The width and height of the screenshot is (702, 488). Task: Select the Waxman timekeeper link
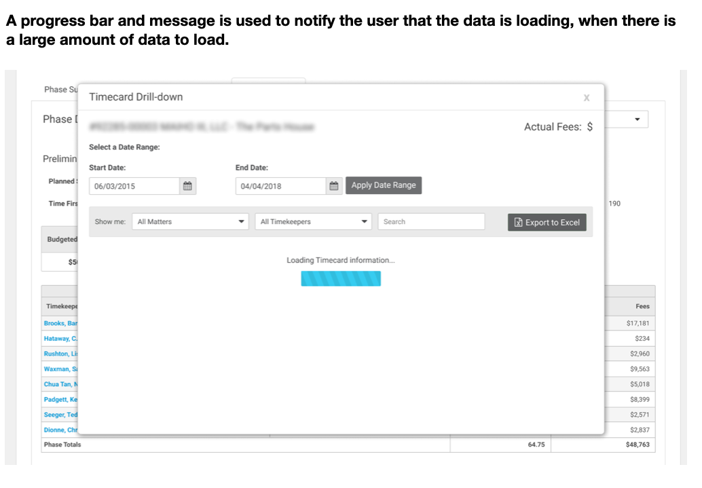[x=60, y=369]
